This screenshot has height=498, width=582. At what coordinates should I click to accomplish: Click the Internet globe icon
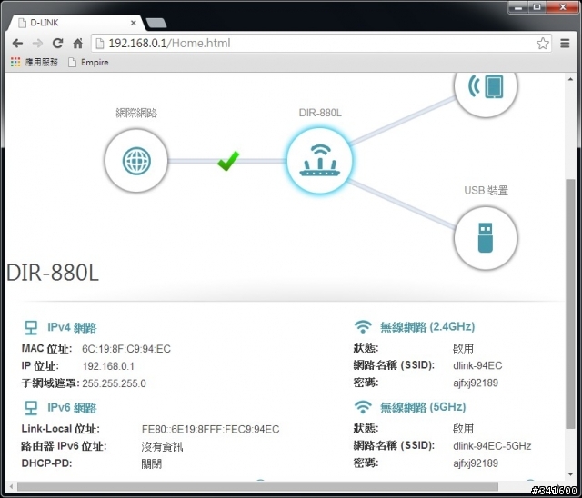(x=136, y=161)
